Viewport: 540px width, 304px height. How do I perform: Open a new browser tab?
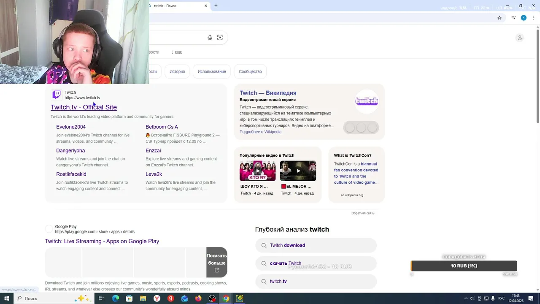pos(216,6)
